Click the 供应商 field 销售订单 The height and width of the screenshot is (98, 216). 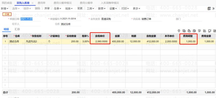151,19
